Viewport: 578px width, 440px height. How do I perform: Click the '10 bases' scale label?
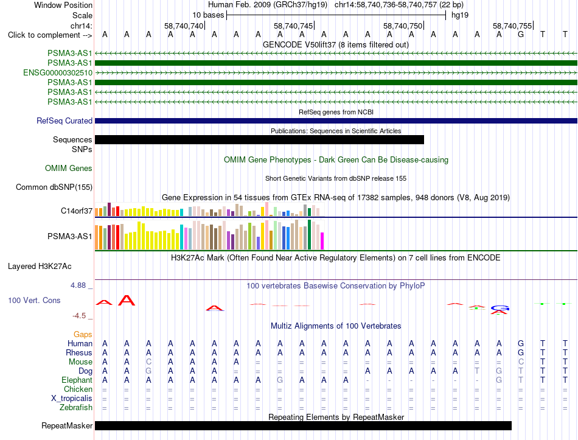[x=208, y=15]
